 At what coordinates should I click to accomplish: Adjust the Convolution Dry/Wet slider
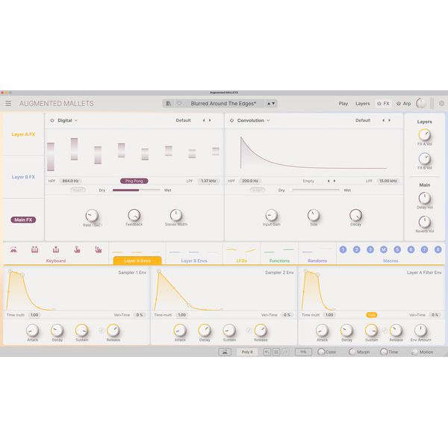point(315,190)
